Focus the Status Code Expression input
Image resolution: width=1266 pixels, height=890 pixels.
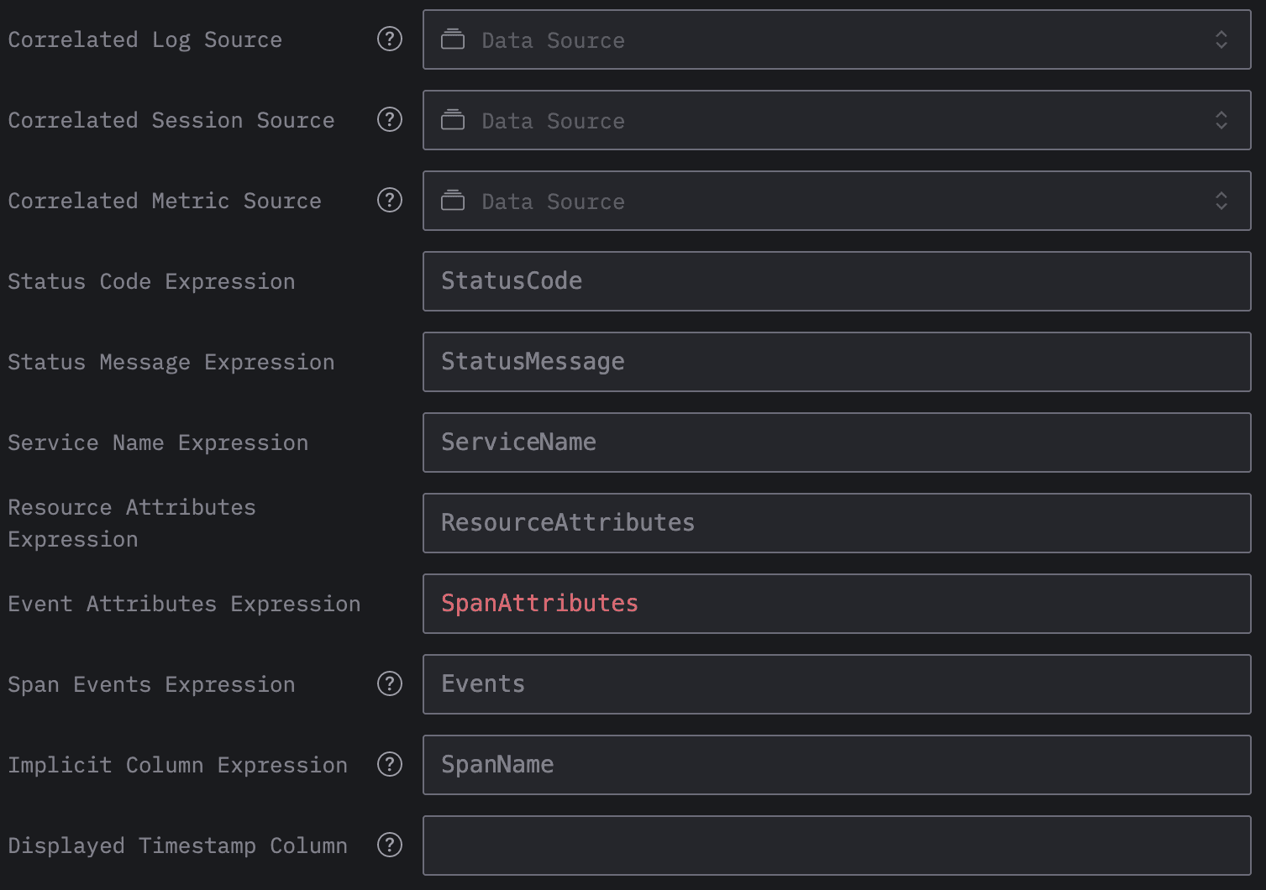click(836, 281)
